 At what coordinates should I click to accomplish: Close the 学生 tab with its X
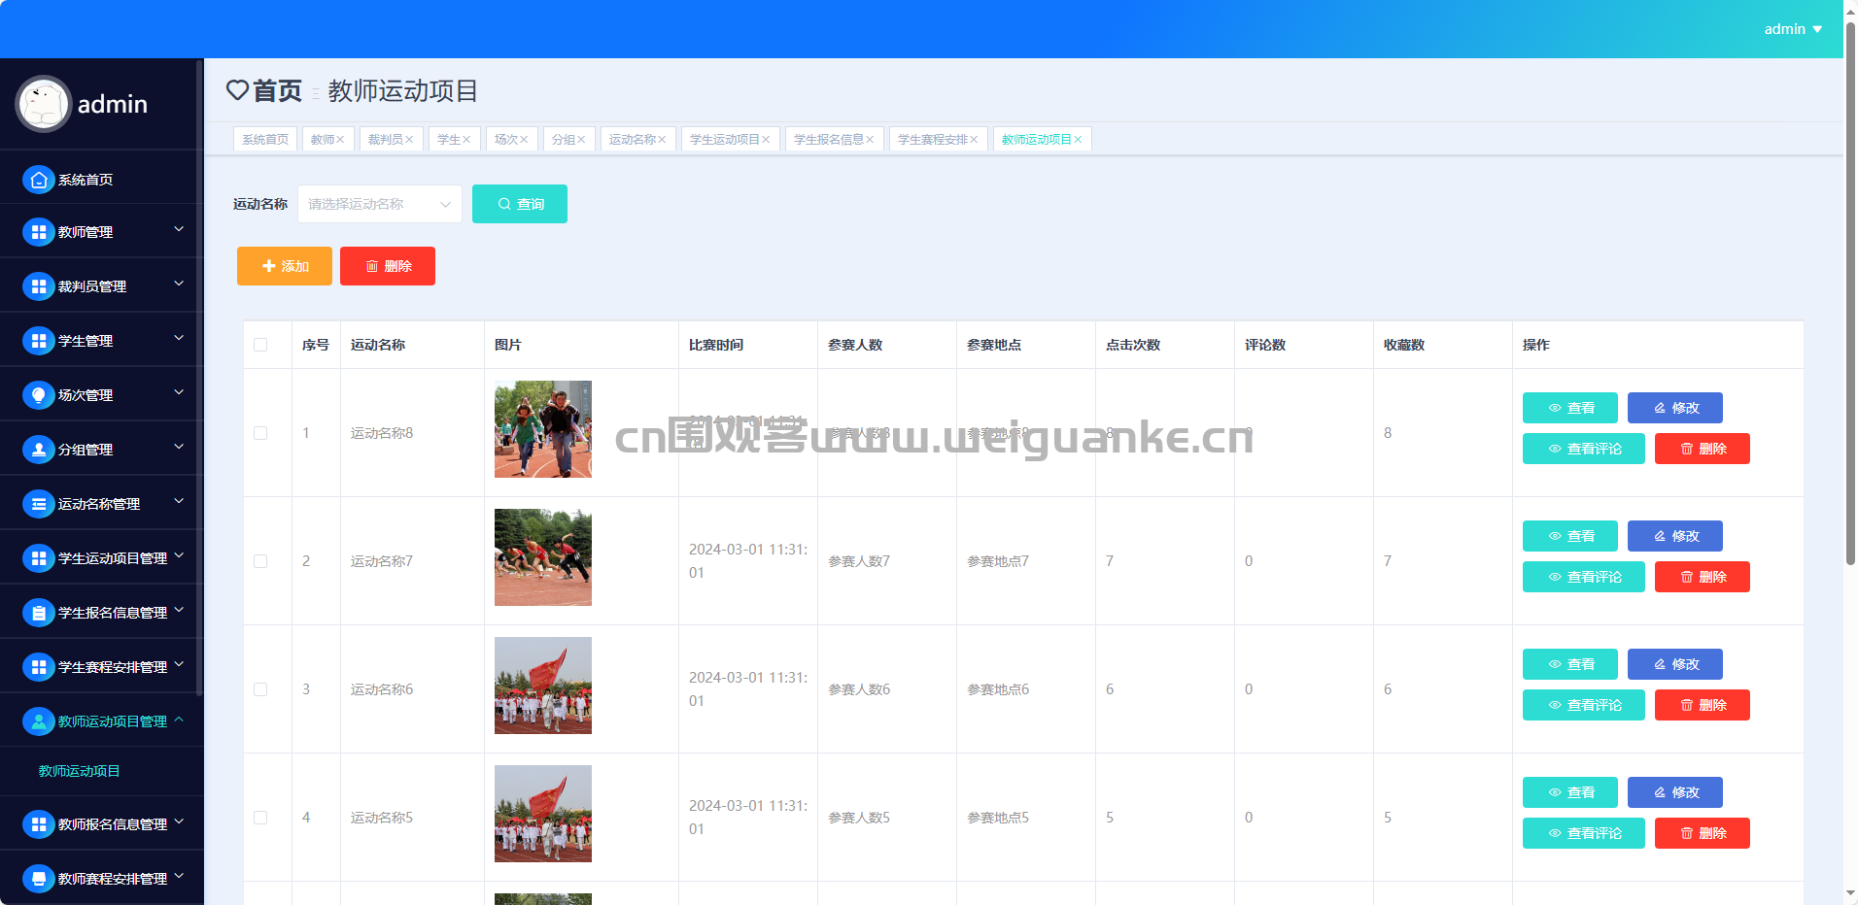pos(466,140)
